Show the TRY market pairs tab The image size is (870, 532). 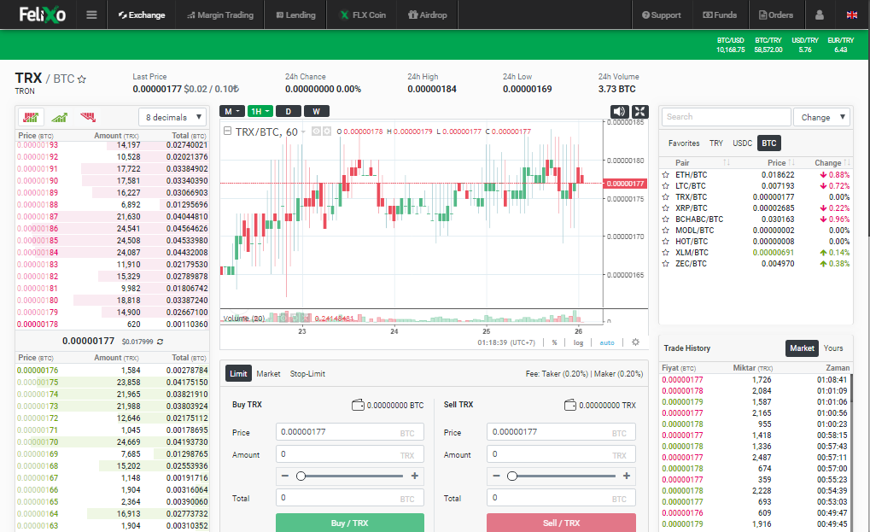click(x=715, y=143)
